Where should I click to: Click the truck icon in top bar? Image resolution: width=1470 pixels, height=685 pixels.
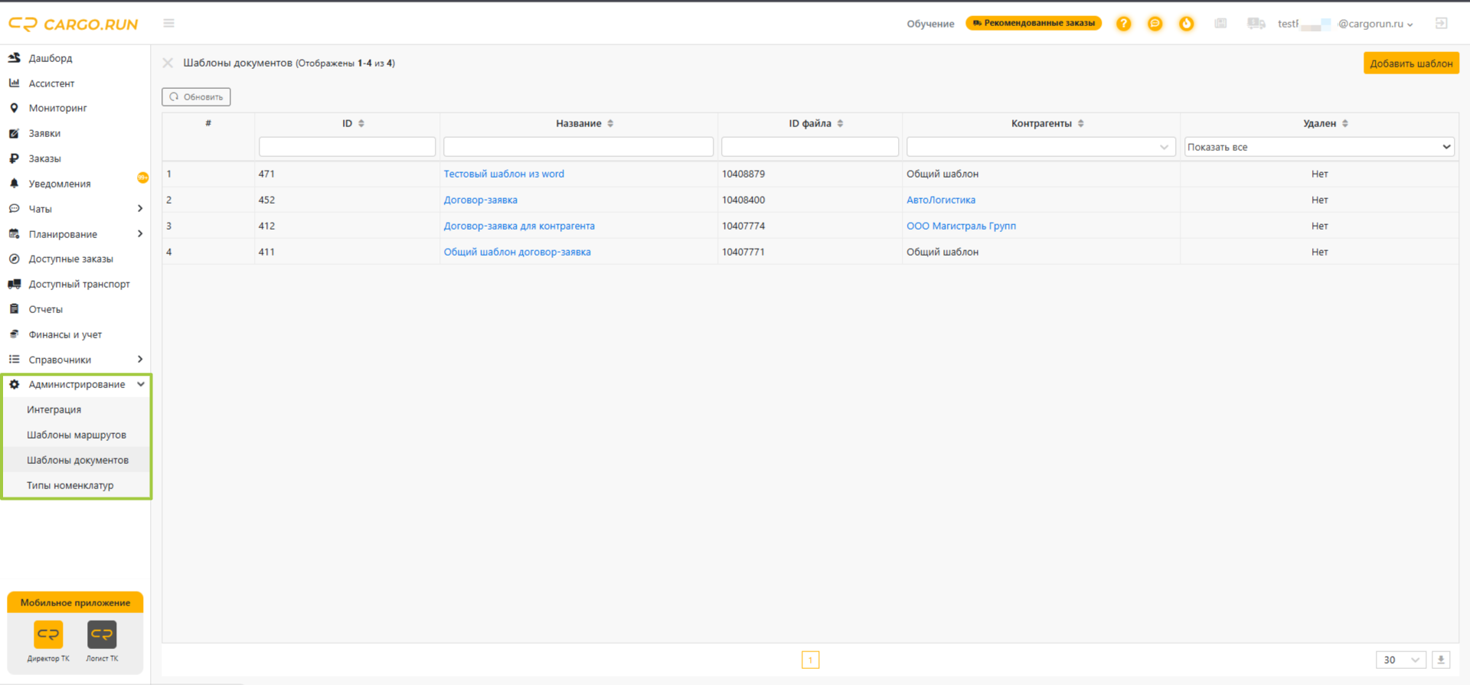[1256, 24]
